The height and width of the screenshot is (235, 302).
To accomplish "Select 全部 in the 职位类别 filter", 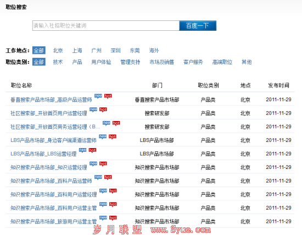I will point(39,62).
